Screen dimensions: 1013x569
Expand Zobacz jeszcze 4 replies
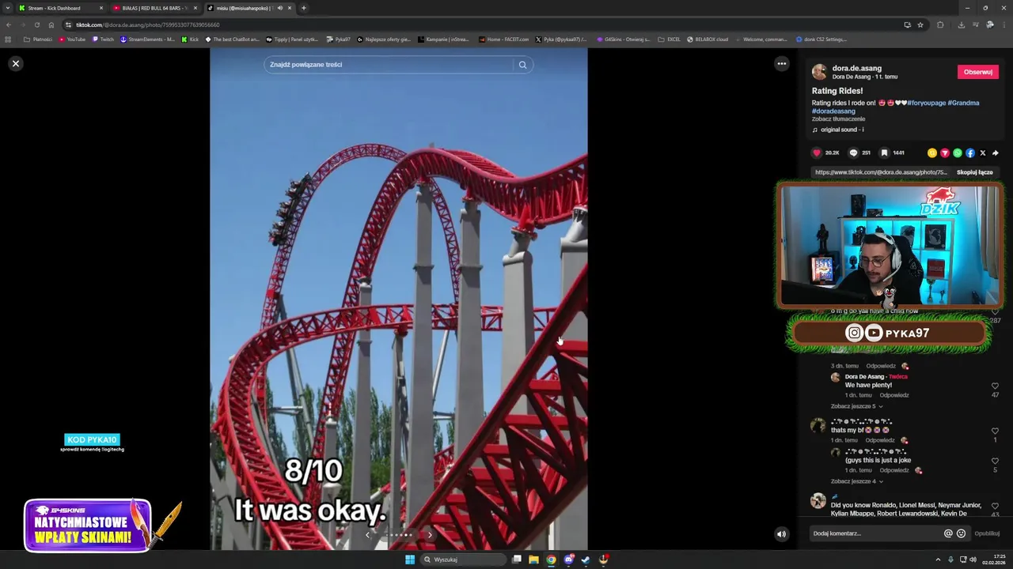(856, 481)
